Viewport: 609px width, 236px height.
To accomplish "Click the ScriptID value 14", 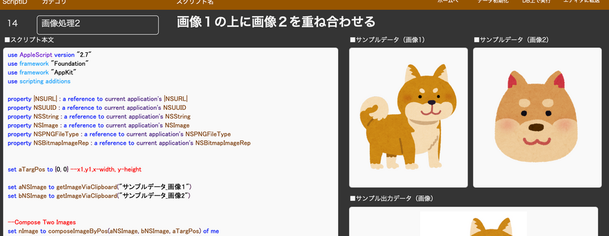I will pos(12,24).
